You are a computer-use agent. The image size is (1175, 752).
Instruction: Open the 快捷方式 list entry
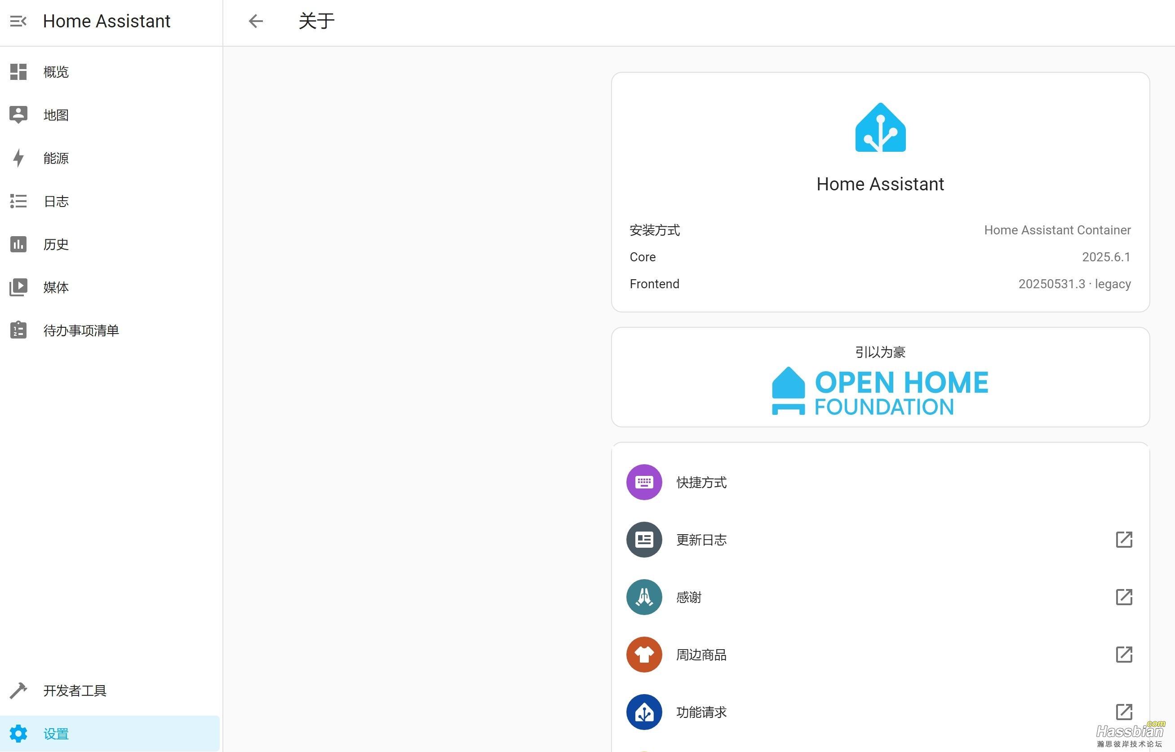880,482
